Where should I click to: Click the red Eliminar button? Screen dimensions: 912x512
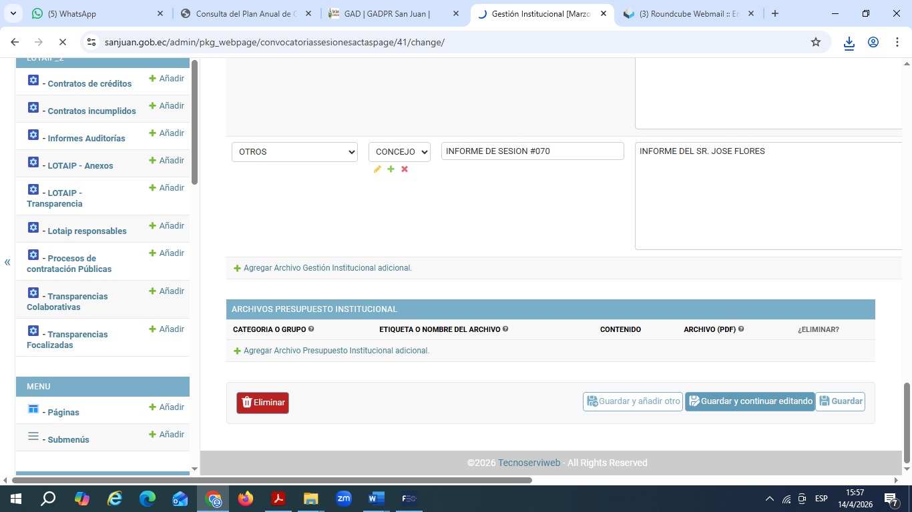(x=262, y=403)
